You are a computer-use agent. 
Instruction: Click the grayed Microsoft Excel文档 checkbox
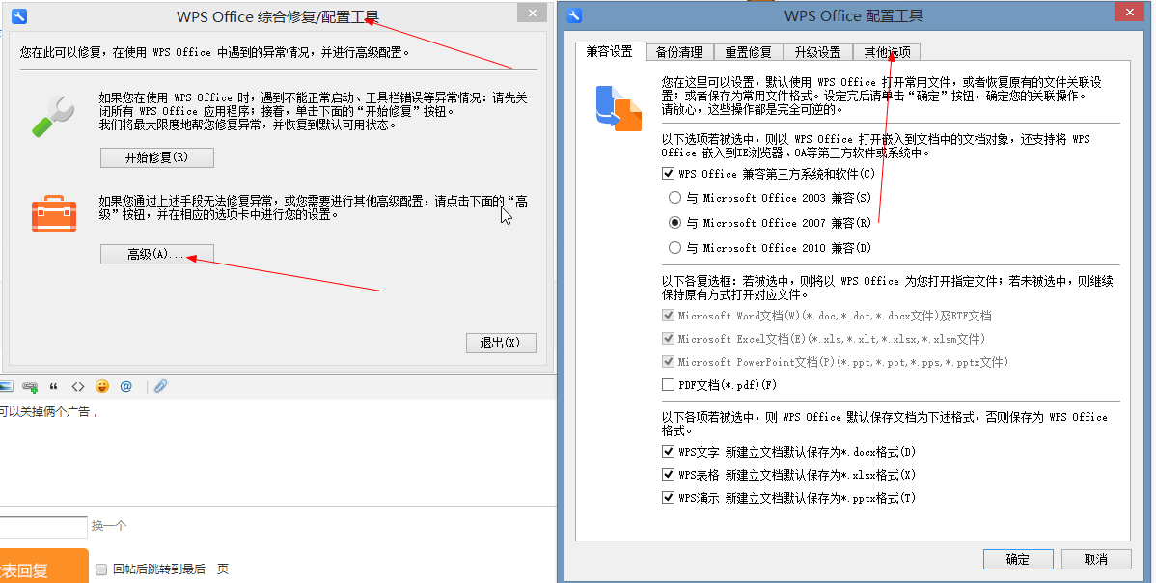(x=668, y=338)
